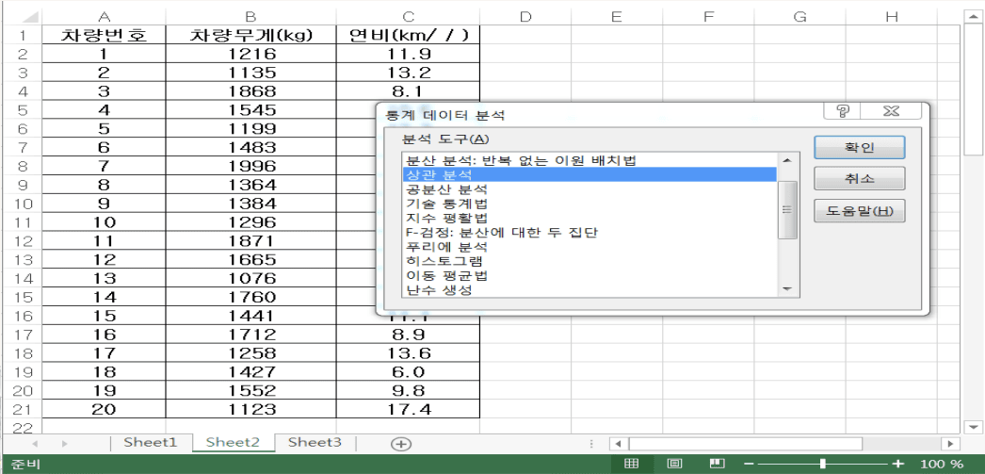Click the zoom slider handle
Viewport: 985px width, 474px height.
pyautogui.click(x=823, y=464)
